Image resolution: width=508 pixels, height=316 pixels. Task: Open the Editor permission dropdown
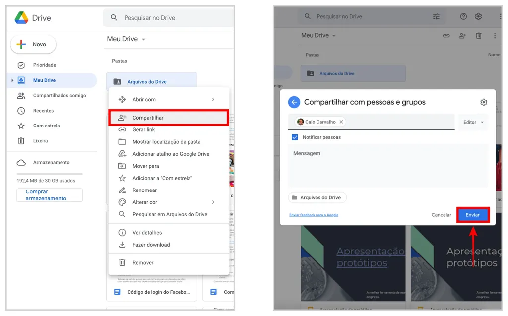point(473,122)
